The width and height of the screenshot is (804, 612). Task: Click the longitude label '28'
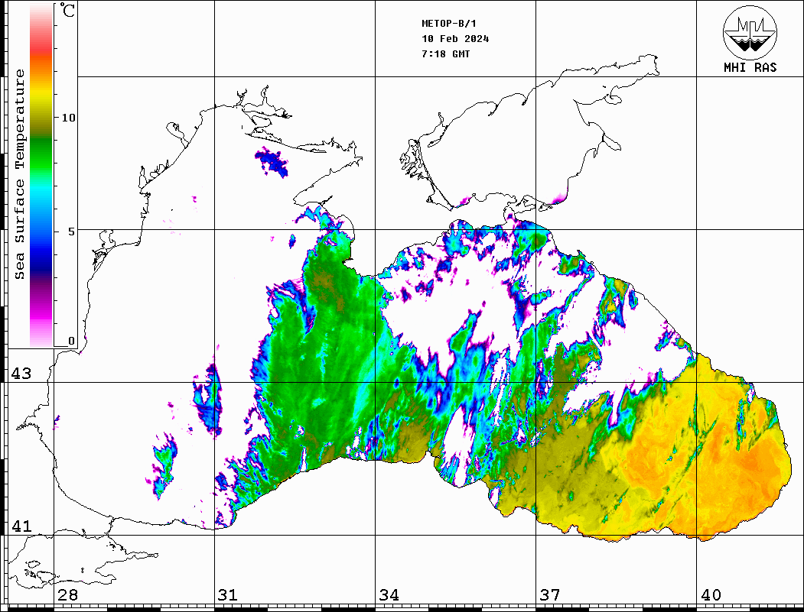(67, 595)
